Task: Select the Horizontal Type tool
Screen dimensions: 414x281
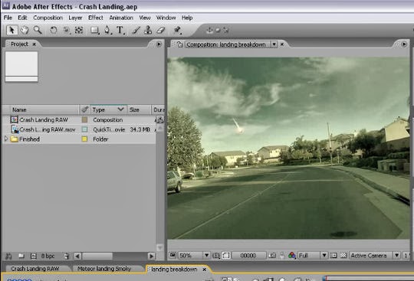Action: click(120, 30)
